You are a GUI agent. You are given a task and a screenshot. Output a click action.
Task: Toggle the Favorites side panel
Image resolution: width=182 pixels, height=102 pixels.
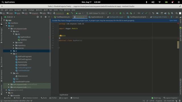(1, 90)
